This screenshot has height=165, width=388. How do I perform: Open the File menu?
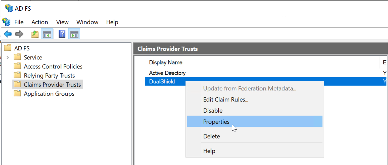(19, 22)
